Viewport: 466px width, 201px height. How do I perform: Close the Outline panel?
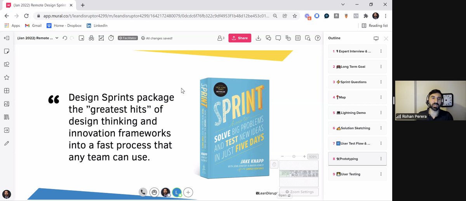[386, 38]
